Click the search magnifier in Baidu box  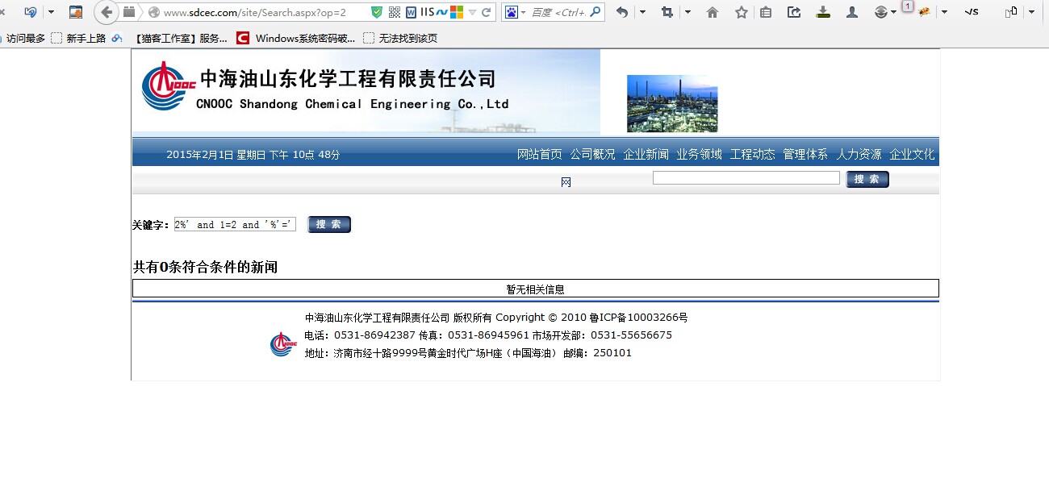click(x=596, y=12)
